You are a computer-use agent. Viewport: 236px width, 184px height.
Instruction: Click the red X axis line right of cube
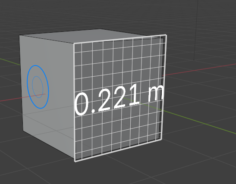pos(200,69)
